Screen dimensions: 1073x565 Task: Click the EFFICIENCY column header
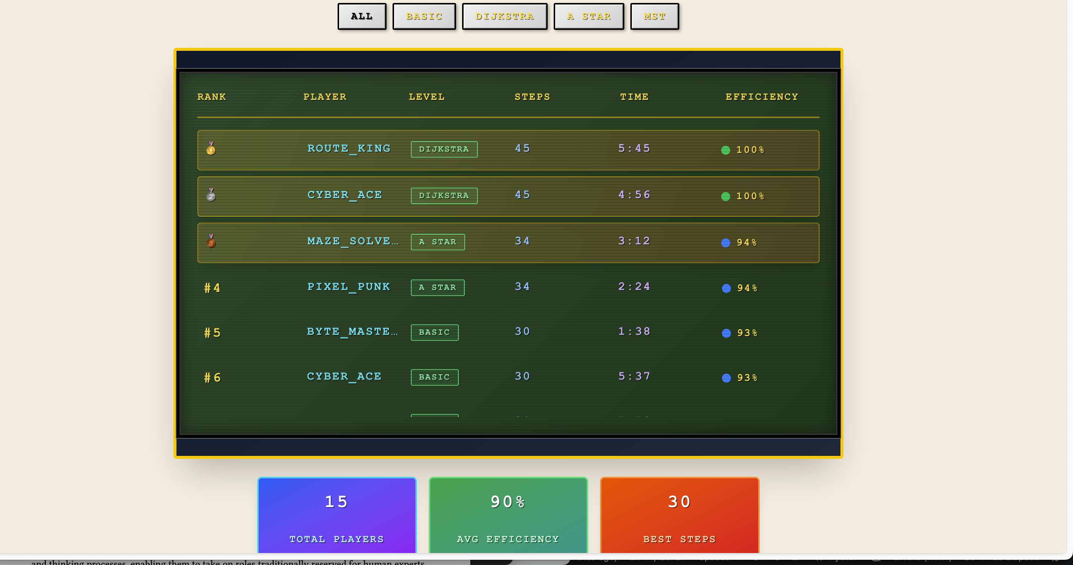pyautogui.click(x=762, y=97)
